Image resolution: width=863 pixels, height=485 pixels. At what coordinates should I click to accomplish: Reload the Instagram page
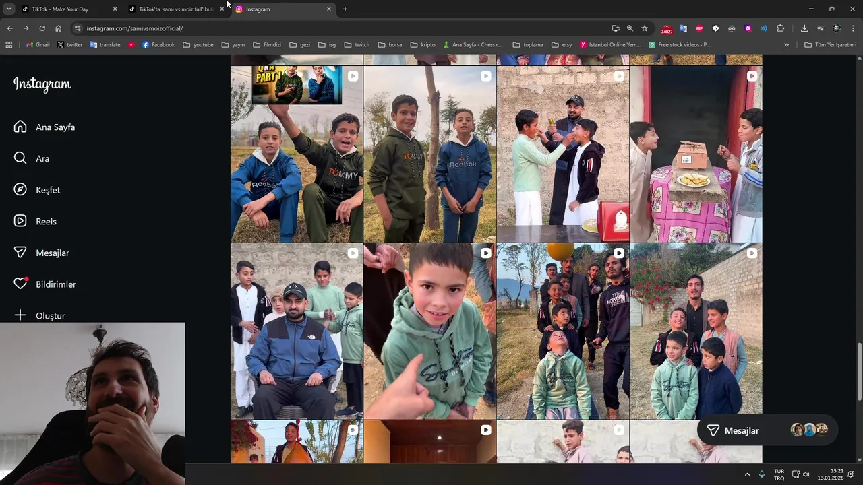pyautogui.click(x=42, y=28)
